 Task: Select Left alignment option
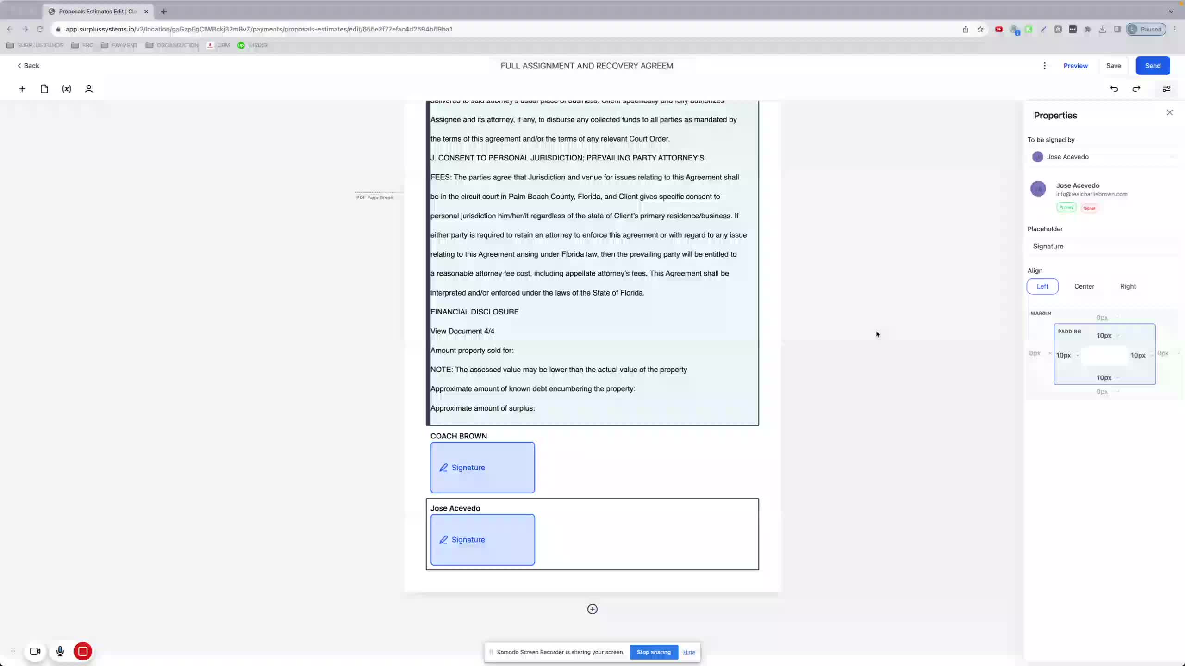pyautogui.click(x=1042, y=286)
